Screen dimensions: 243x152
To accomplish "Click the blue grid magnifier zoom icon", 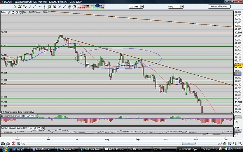I will pyautogui.click(x=229, y=143).
